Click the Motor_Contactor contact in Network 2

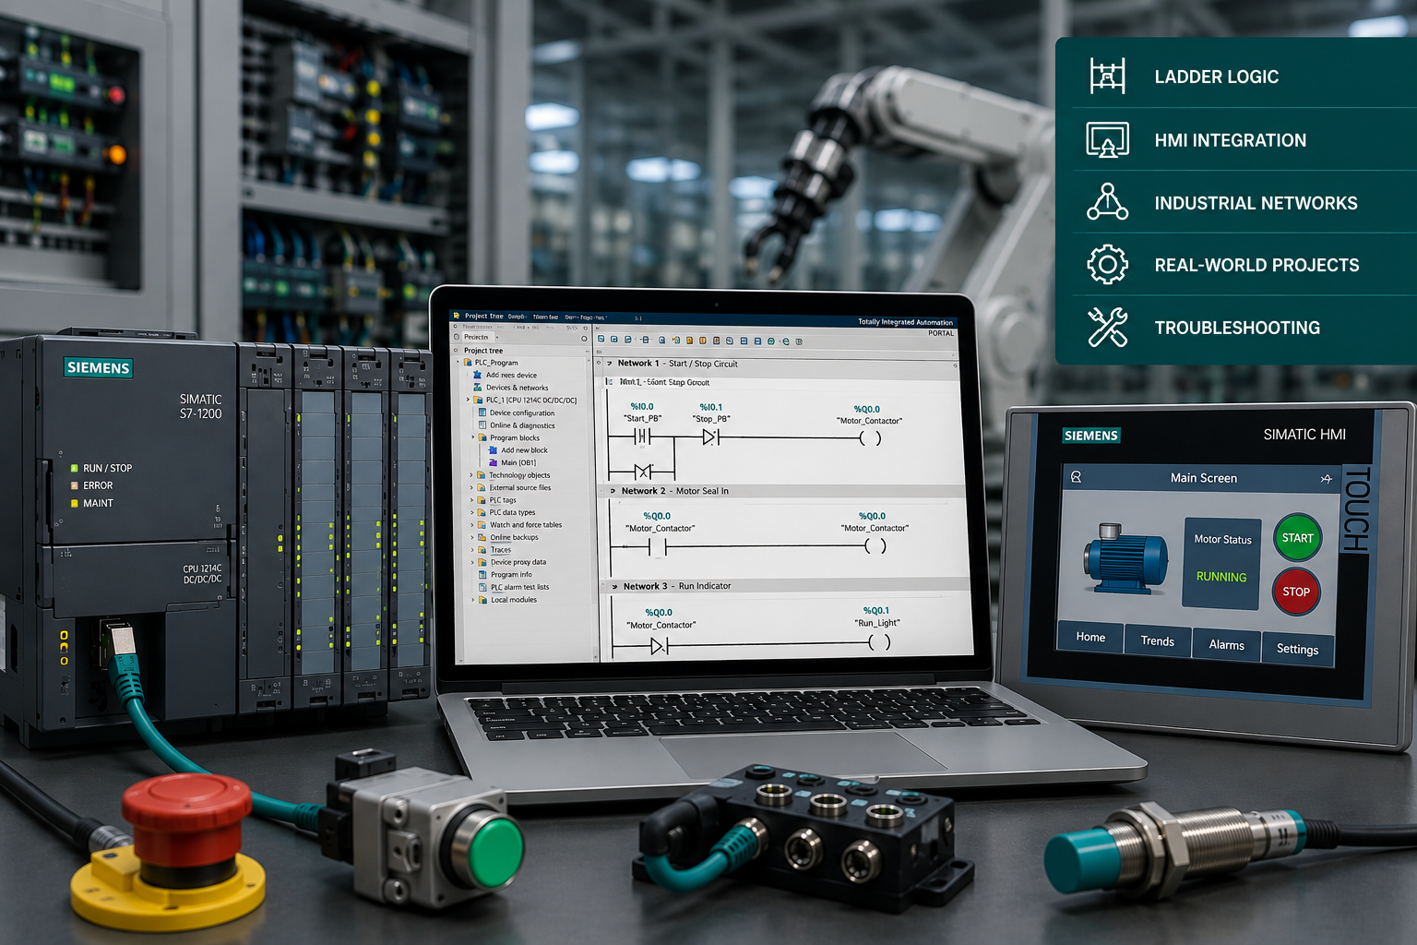tap(658, 546)
